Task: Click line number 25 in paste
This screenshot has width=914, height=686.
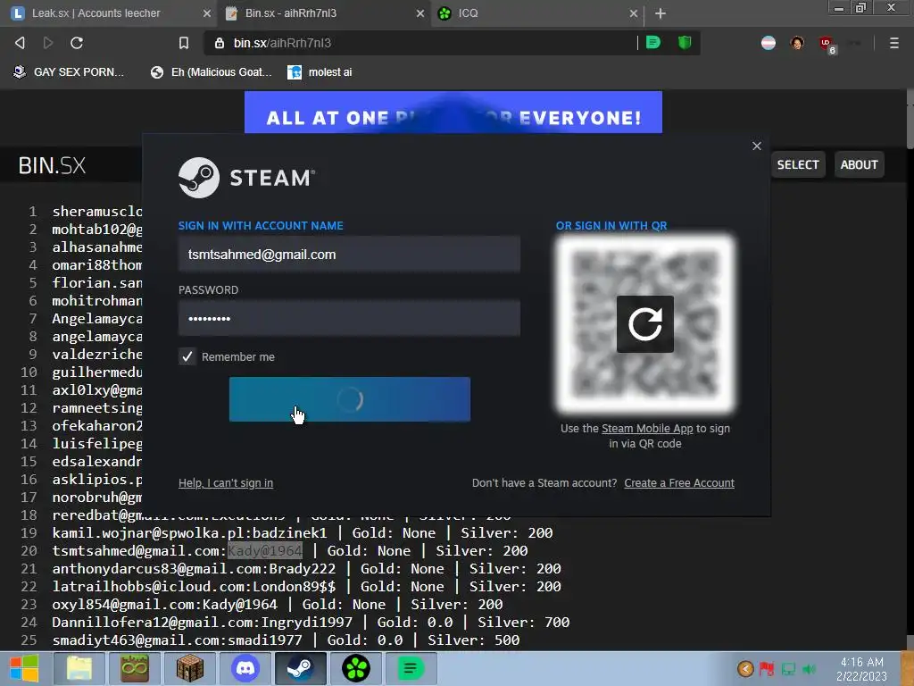Action: click(29, 640)
